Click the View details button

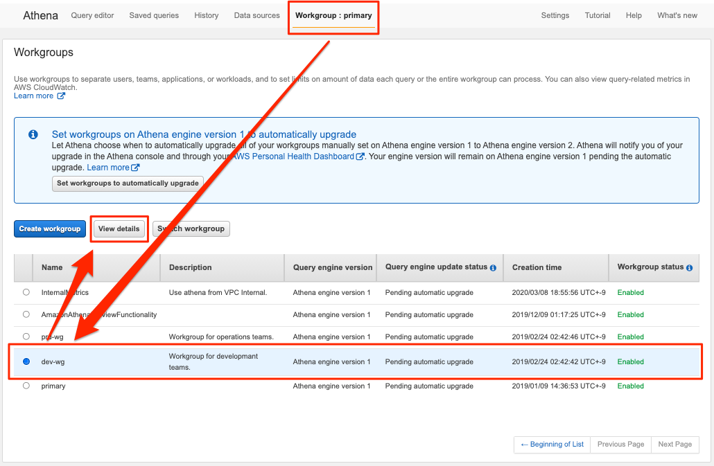pyautogui.click(x=119, y=228)
